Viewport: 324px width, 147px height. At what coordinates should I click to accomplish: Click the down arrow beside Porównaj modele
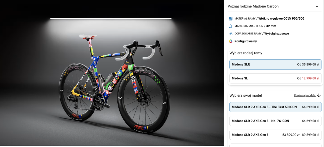click(319, 95)
